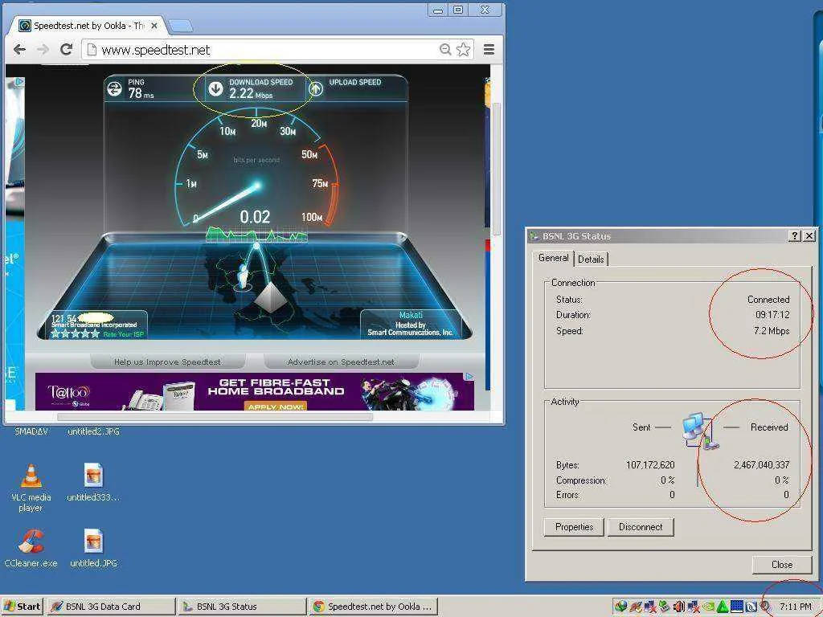Switch to the General tab in BSNL 3G Status
The image size is (823, 617).
553,258
